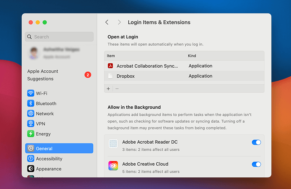Go back with the left chevron
This screenshot has height=189, width=291.
pyautogui.click(x=107, y=22)
